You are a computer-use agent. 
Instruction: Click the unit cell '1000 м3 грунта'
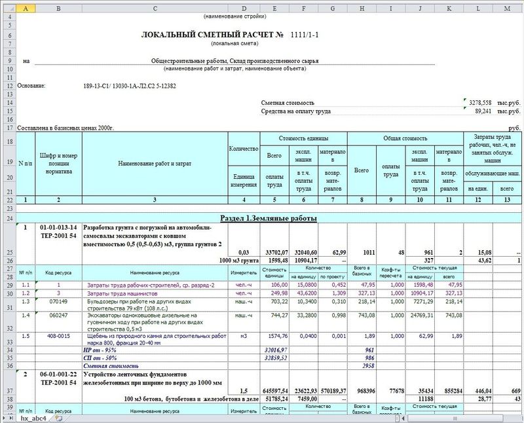239,261
